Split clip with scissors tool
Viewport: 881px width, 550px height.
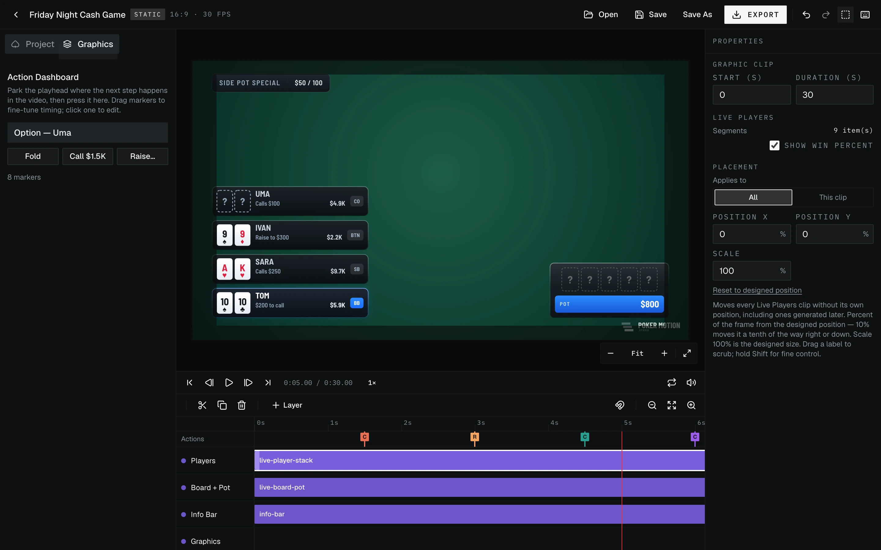coord(203,405)
